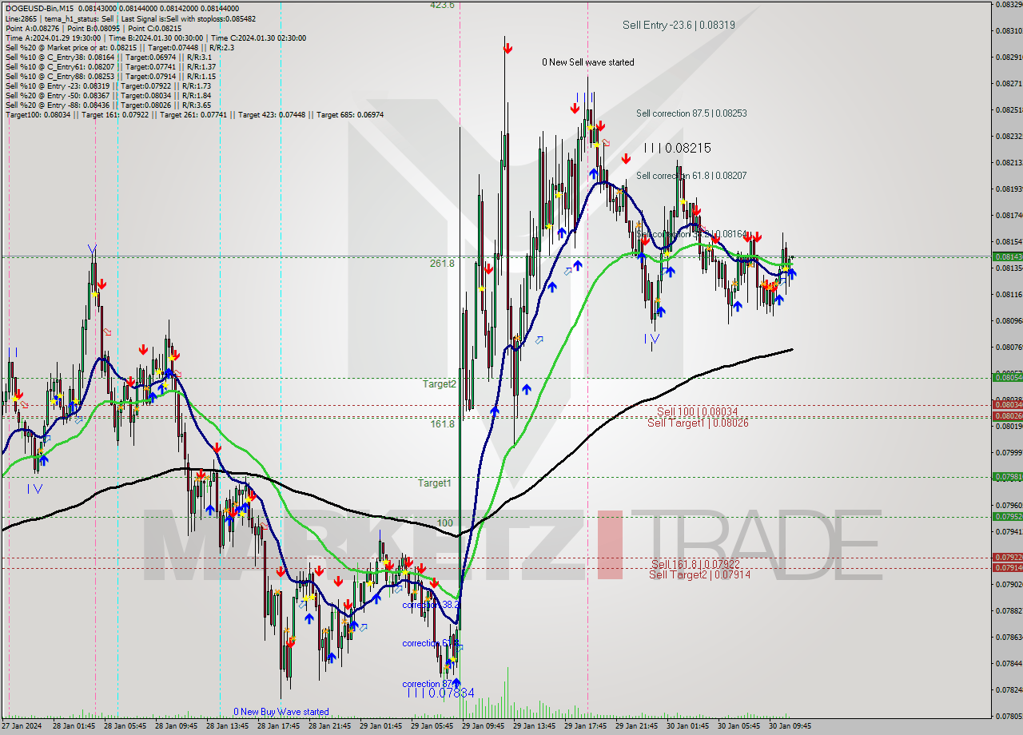Select the green 0.08054 price axis tag

[1007, 377]
